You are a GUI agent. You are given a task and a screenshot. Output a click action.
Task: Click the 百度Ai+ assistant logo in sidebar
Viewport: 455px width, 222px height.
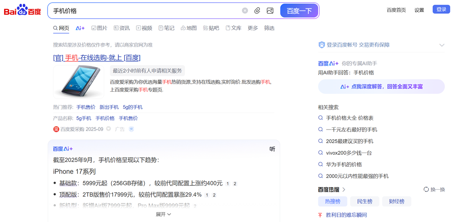tap(328, 63)
